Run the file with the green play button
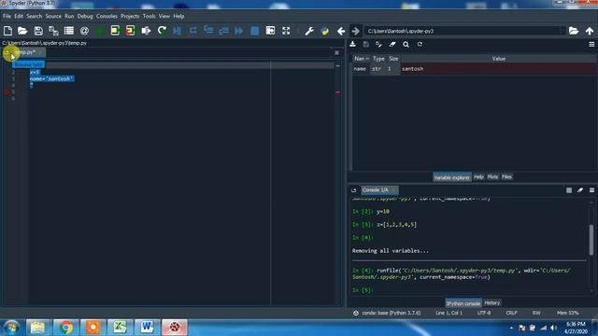The image size is (598, 336). (x=100, y=31)
